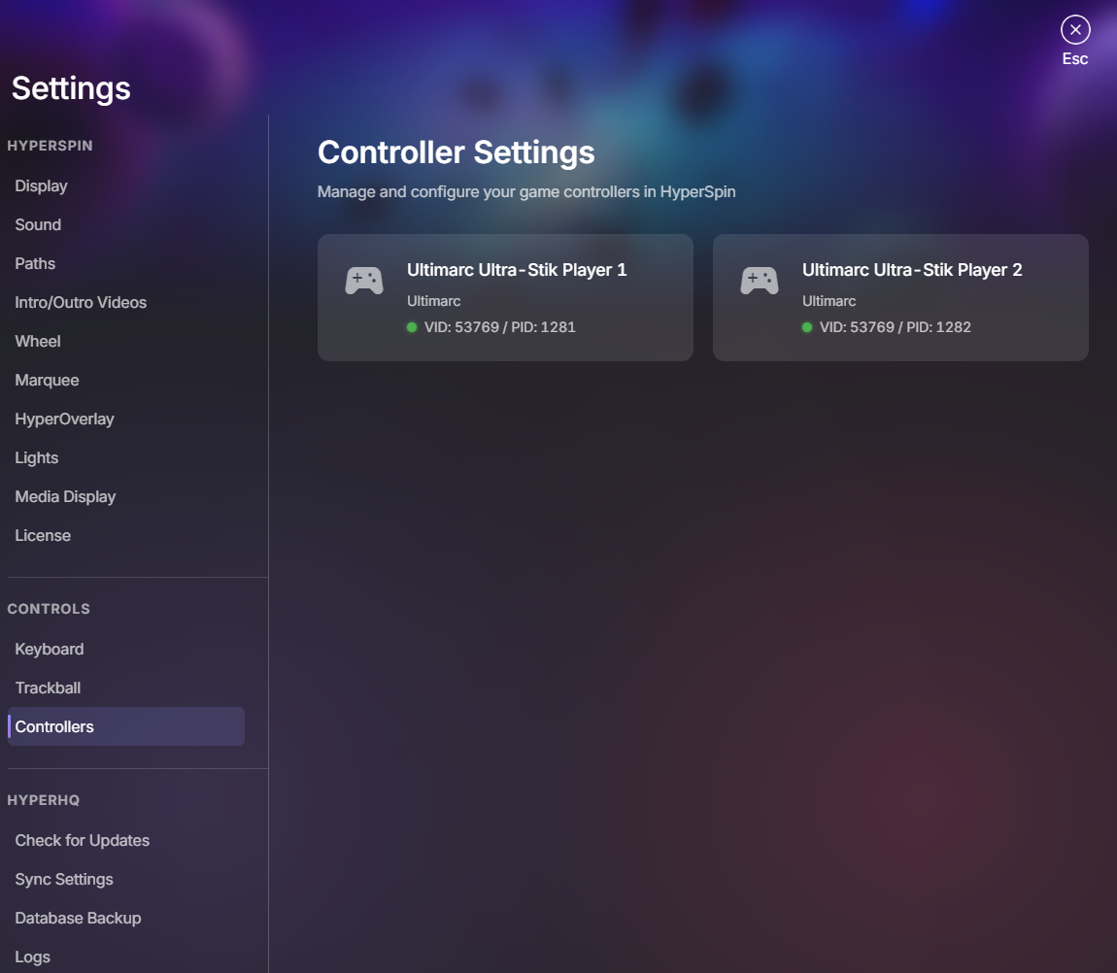1117x973 pixels.
Task: Click Check for Updates
Action: [83, 840]
